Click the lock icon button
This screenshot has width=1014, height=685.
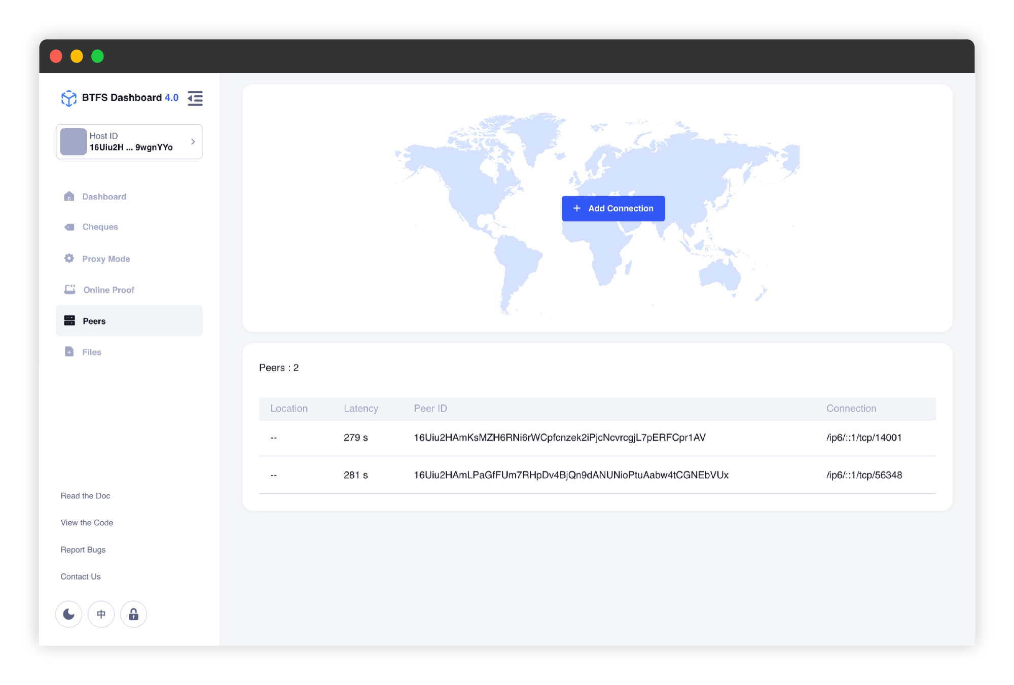click(x=133, y=615)
